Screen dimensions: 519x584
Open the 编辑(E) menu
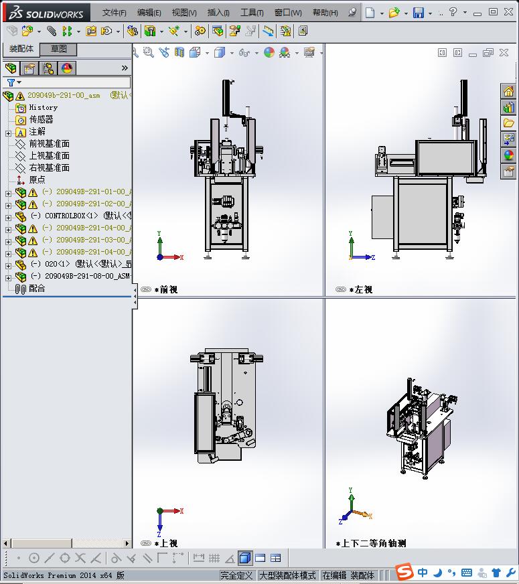tap(149, 13)
